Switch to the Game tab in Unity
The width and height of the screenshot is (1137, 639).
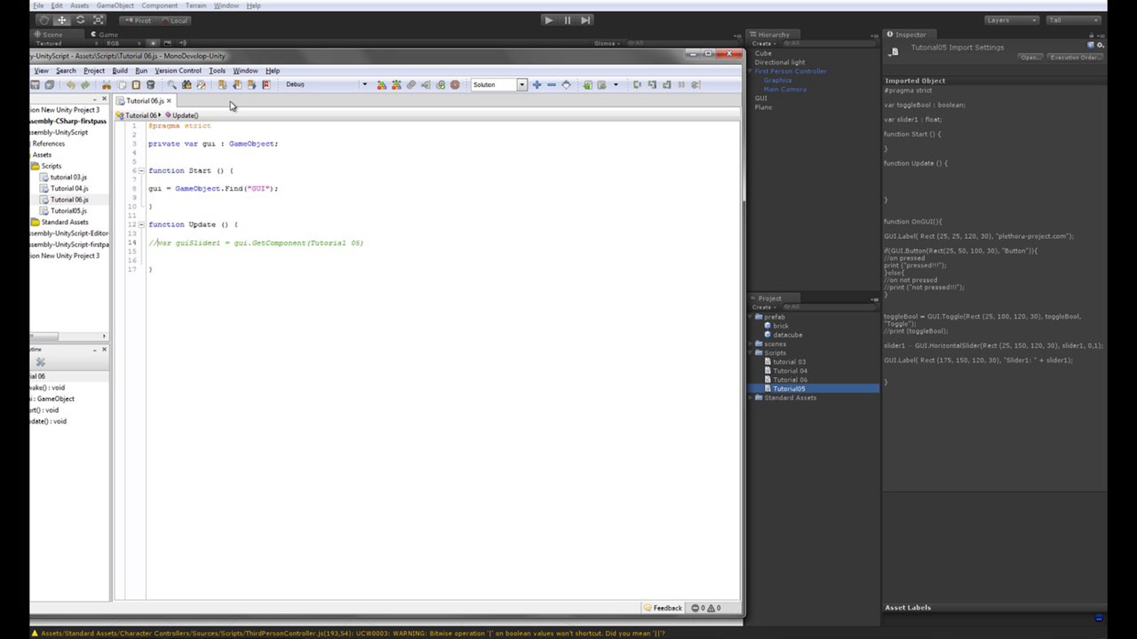tap(105, 35)
